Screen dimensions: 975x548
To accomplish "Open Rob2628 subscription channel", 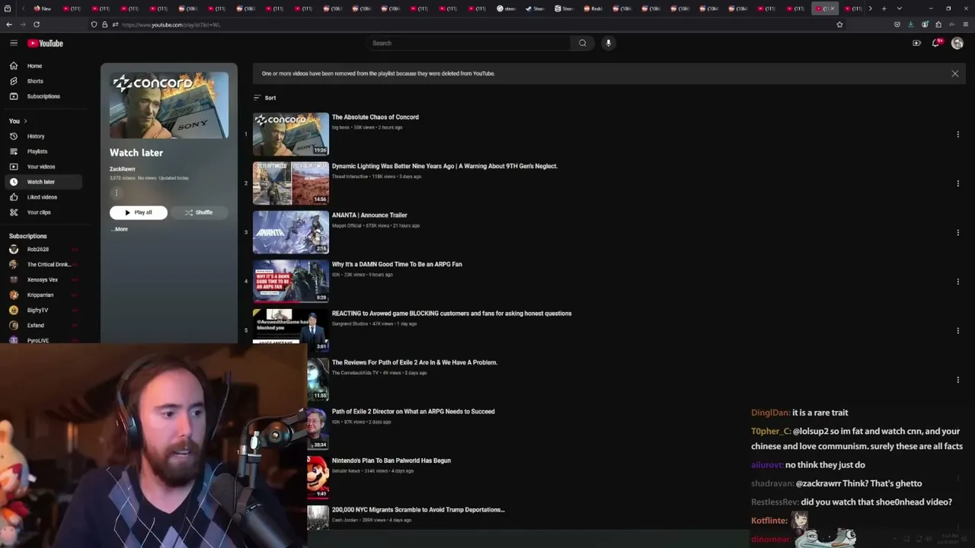I will [43, 250].
